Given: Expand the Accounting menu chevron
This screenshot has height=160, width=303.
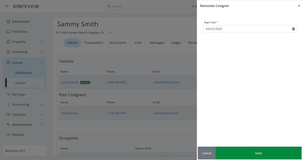Looking at the screenshot, I should pyautogui.click(x=42, y=104).
